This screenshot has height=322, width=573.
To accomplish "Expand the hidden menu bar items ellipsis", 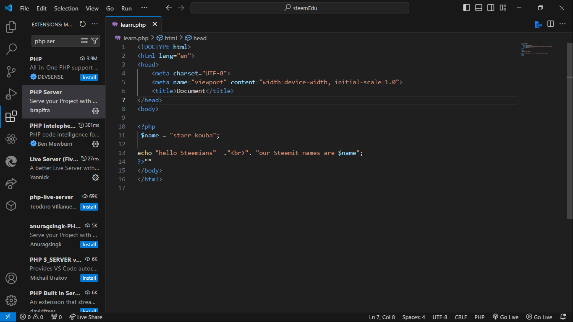I will click(x=144, y=8).
